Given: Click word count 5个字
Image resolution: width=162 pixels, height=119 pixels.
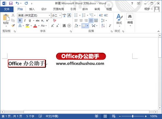Looking at the screenshot, I should click(30, 116).
